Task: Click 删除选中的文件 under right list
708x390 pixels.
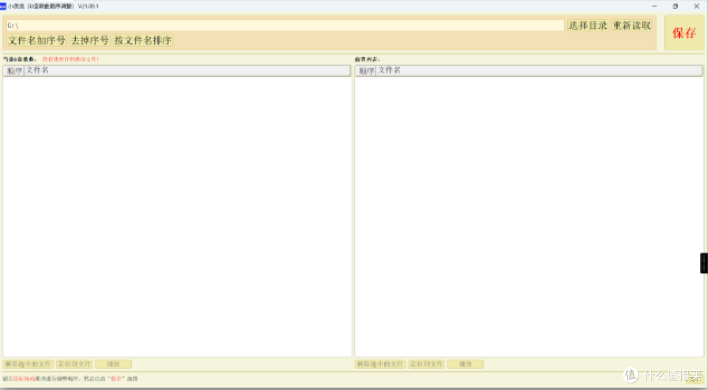Action: click(380, 364)
